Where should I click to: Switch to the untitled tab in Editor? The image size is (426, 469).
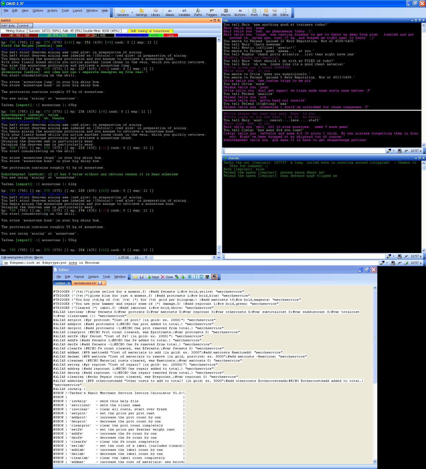point(60,283)
